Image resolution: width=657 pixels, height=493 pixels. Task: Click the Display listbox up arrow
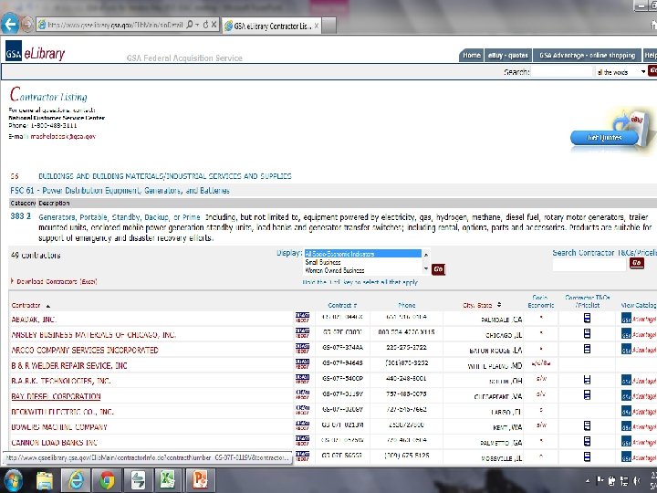pos(426,255)
